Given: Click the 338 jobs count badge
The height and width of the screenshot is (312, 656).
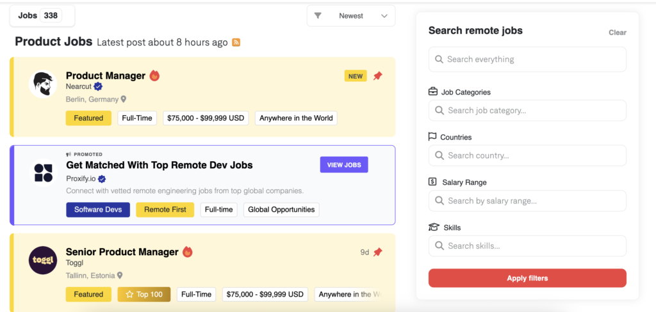Looking at the screenshot, I should click(x=51, y=15).
